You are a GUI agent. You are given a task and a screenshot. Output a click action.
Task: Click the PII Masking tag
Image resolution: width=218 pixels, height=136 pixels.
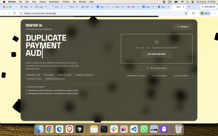tap(49, 75)
